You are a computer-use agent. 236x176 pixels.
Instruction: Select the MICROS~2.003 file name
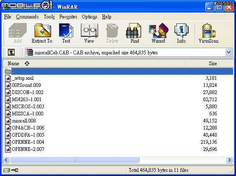(x=28, y=107)
